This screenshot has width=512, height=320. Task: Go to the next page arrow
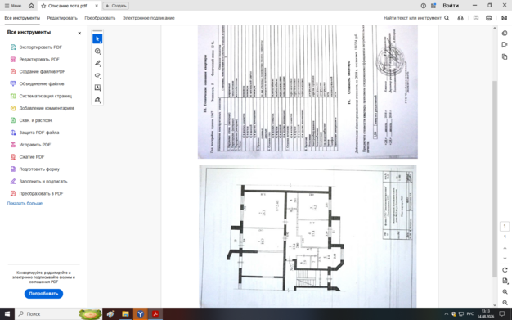505,259
